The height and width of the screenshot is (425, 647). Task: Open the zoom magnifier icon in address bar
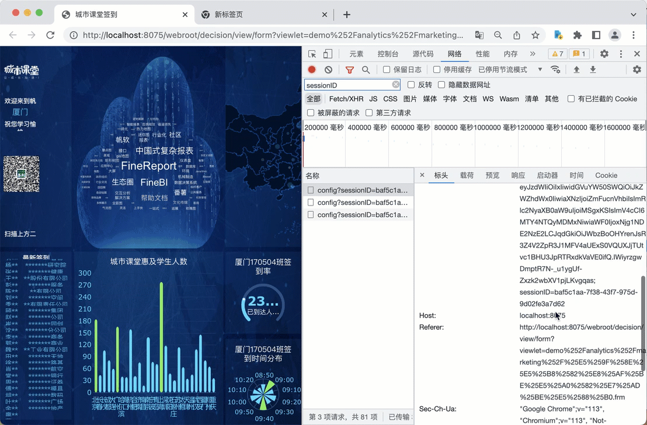click(x=498, y=35)
